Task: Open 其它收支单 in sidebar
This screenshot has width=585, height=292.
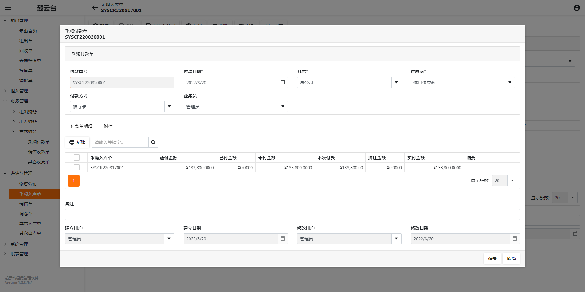Action: click(x=39, y=162)
